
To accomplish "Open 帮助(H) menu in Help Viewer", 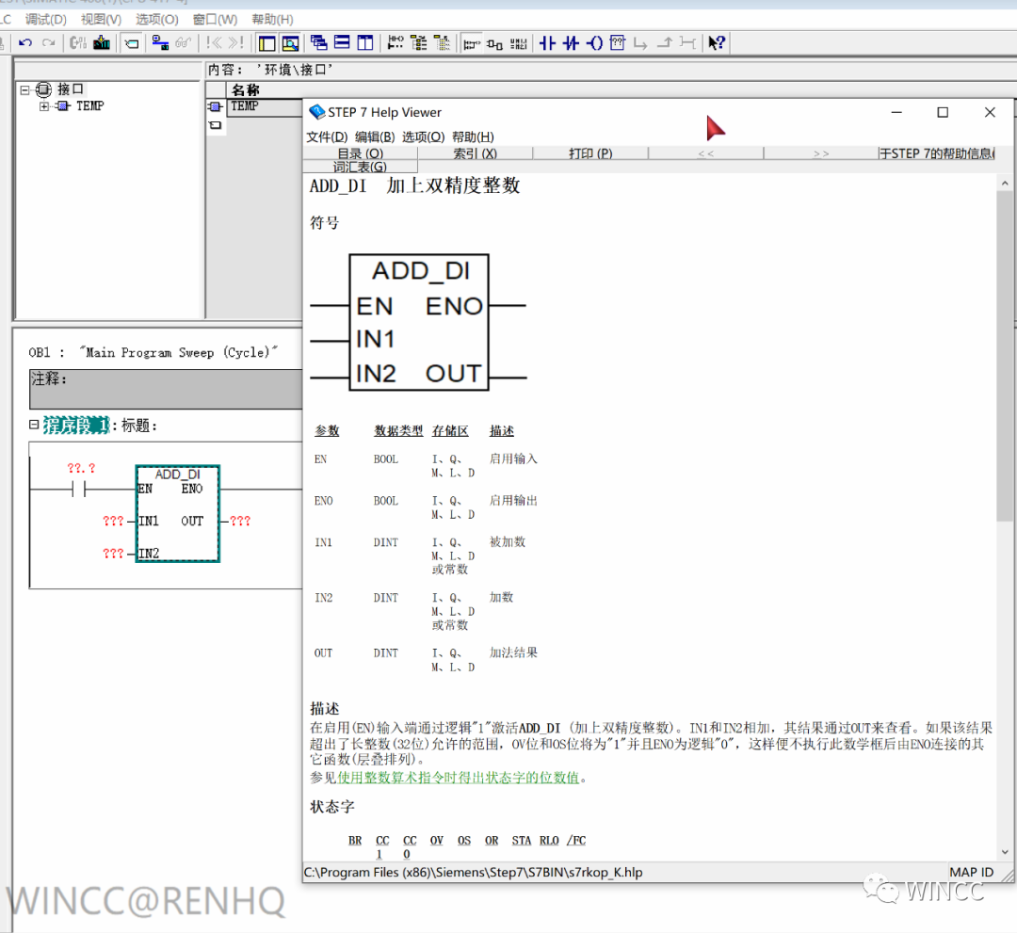I will coord(473,137).
